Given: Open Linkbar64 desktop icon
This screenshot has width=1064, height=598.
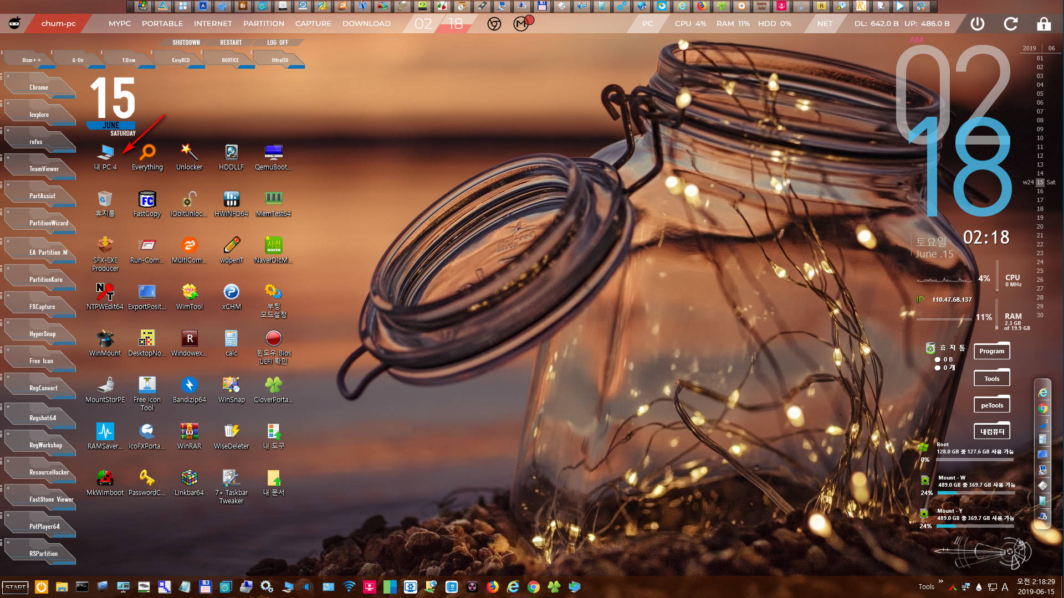Looking at the screenshot, I should click(189, 482).
